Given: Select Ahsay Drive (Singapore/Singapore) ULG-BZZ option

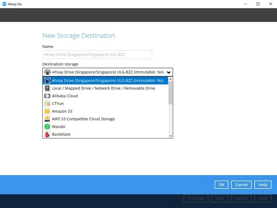Looking at the screenshot, I should (x=105, y=81).
